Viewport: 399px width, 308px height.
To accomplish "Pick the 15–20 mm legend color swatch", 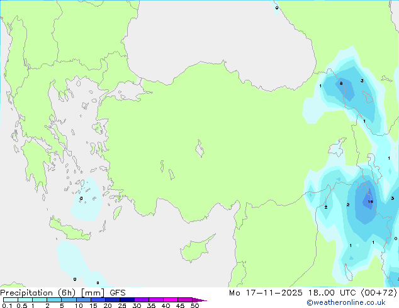I will coord(98,300).
